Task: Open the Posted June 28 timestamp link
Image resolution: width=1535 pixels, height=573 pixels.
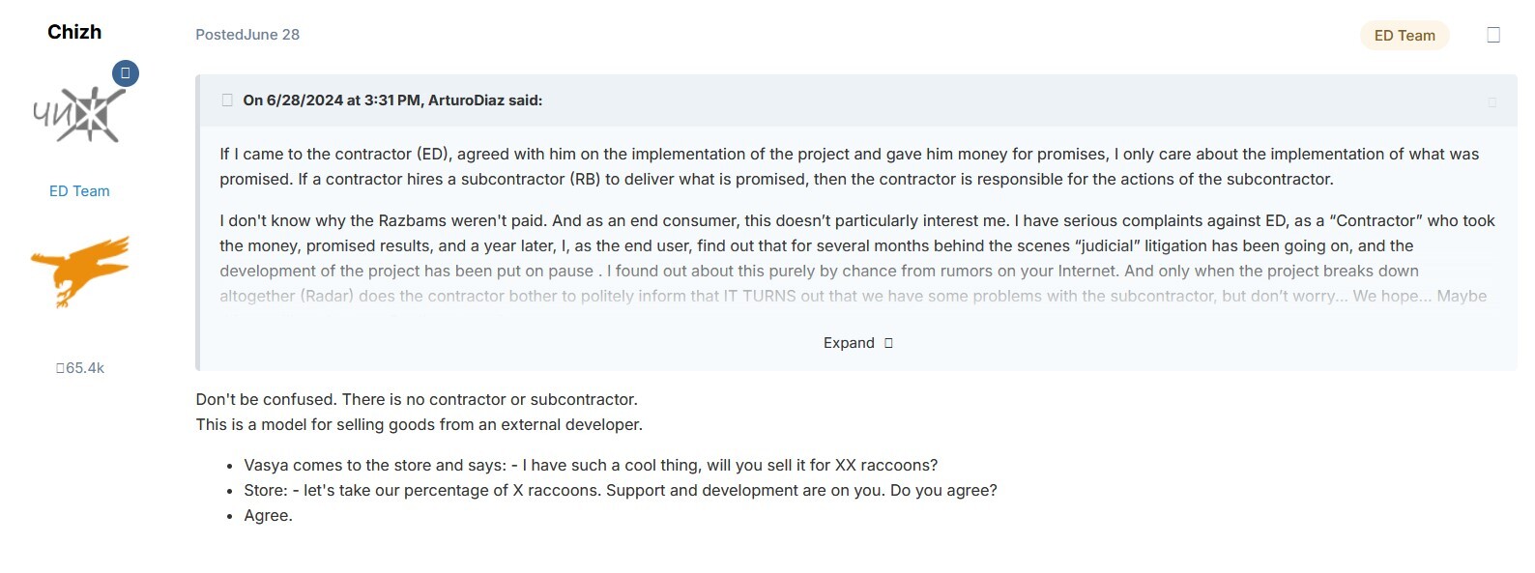Action: point(247,35)
